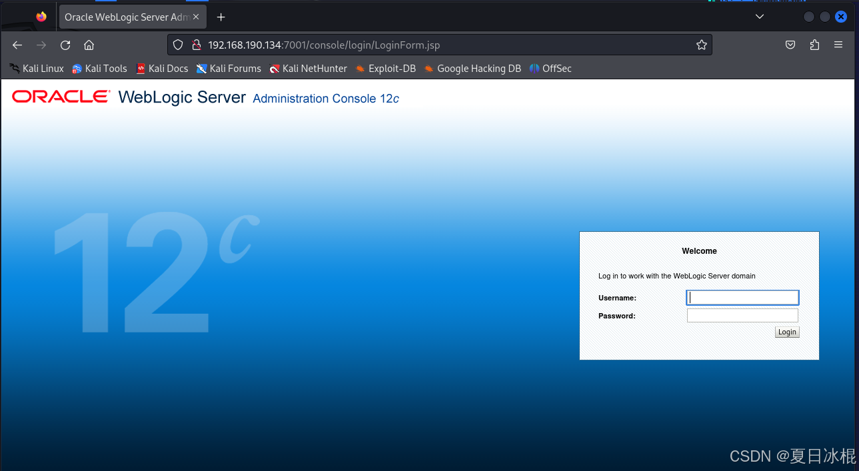The width and height of the screenshot is (859, 471).
Task: Maximize the Firefox window
Action: click(x=825, y=17)
